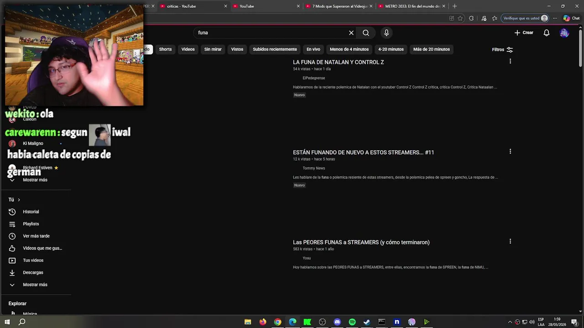Filter results by Videos chip
This screenshot has height=328, width=584.
click(x=188, y=49)
